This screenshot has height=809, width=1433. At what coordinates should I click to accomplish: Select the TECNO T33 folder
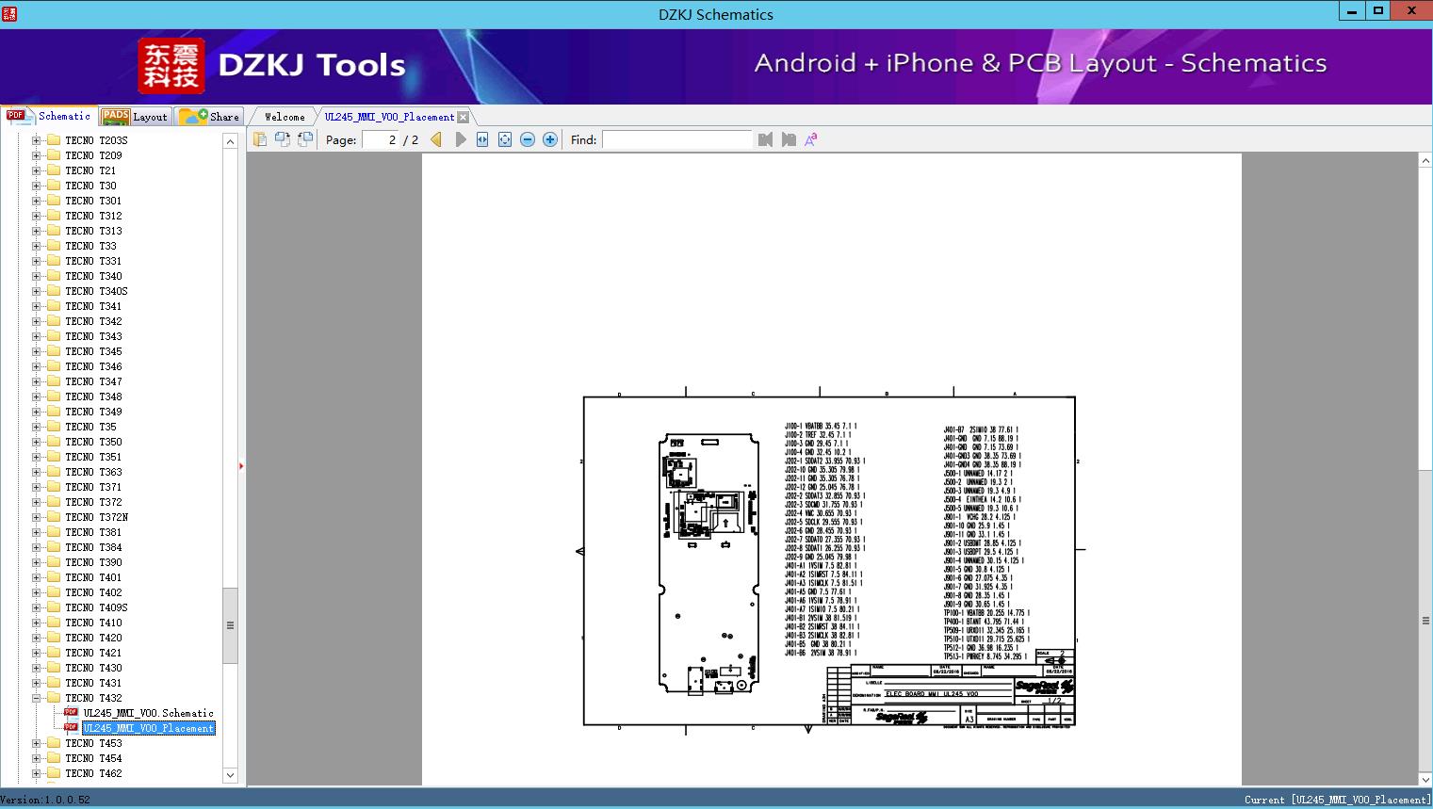tap(90, 246)
